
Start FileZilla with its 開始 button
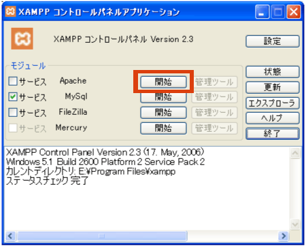(163, 113)
